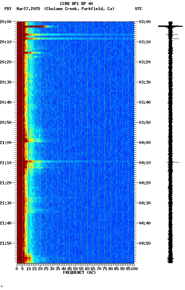Click the 04:30 UTC time label
The image size is (185, 290).
(145, 203)
